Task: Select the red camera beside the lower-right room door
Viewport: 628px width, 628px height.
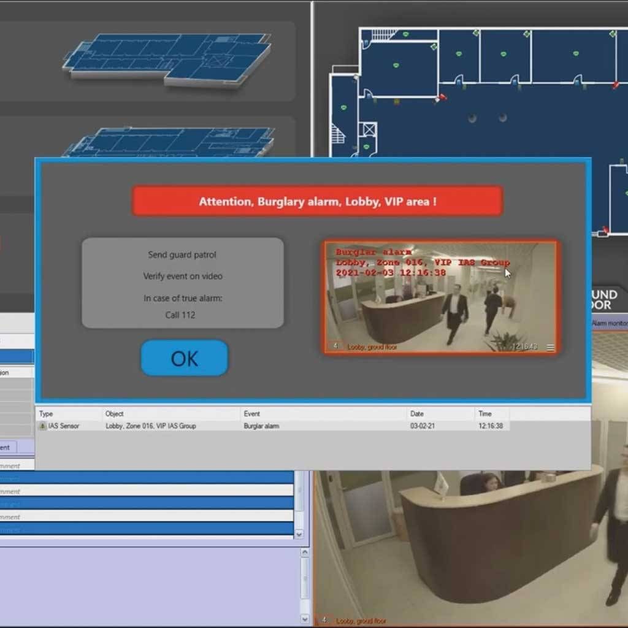Action: (605, 230)
